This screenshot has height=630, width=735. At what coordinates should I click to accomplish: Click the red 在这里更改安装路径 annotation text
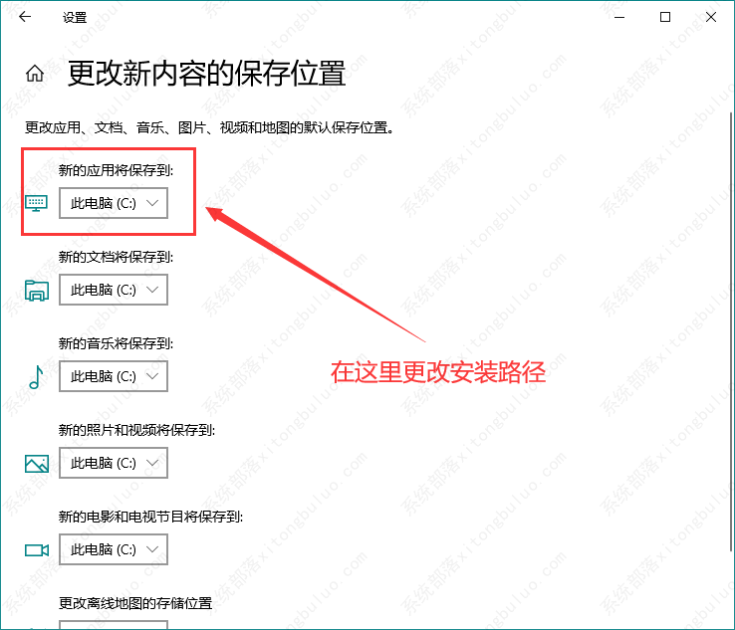pyautogui.click(x=438, y=374)
